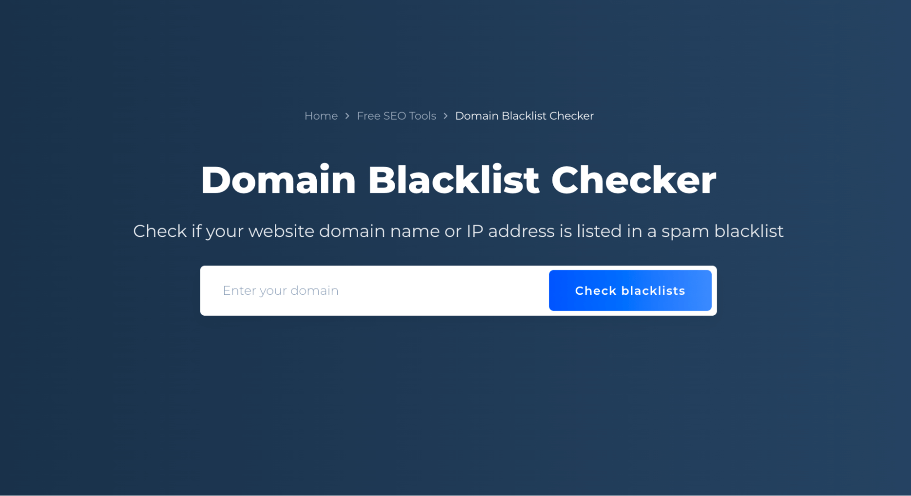Click the breadcrumb '>' separator after Home

(346, 115)
